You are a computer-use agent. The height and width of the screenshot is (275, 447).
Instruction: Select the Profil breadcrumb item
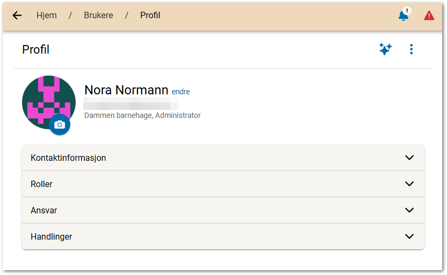150,16
